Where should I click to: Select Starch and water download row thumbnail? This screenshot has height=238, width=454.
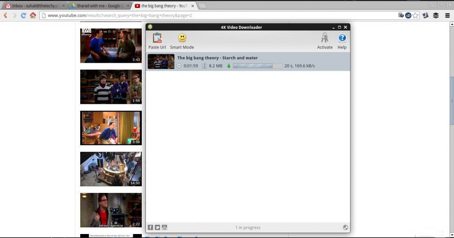tap(161, 61)
